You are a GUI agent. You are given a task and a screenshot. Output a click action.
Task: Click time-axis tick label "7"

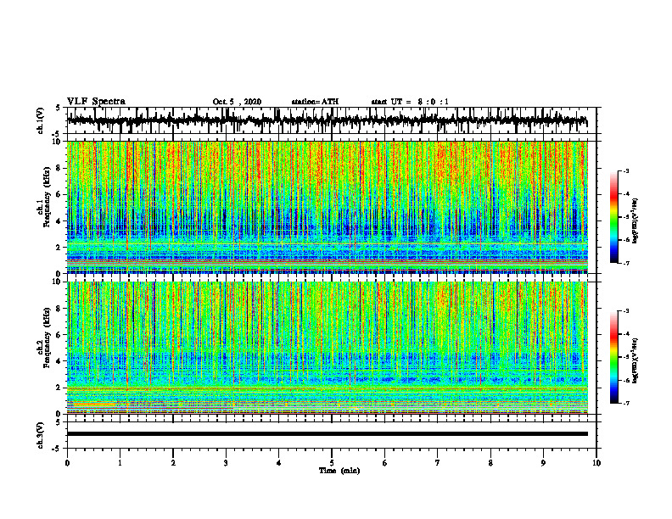click(438, 463)
